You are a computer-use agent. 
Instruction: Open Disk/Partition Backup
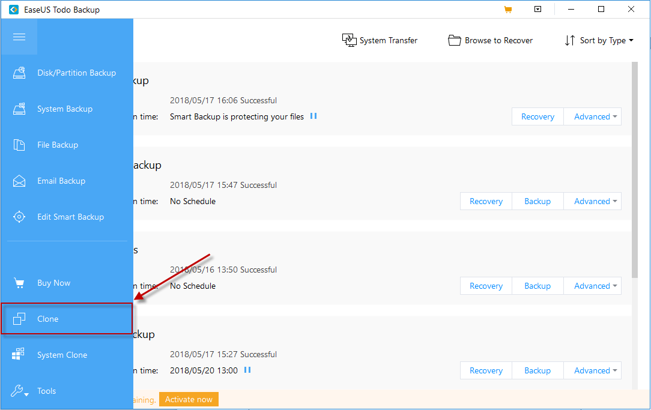pos(67,73)
